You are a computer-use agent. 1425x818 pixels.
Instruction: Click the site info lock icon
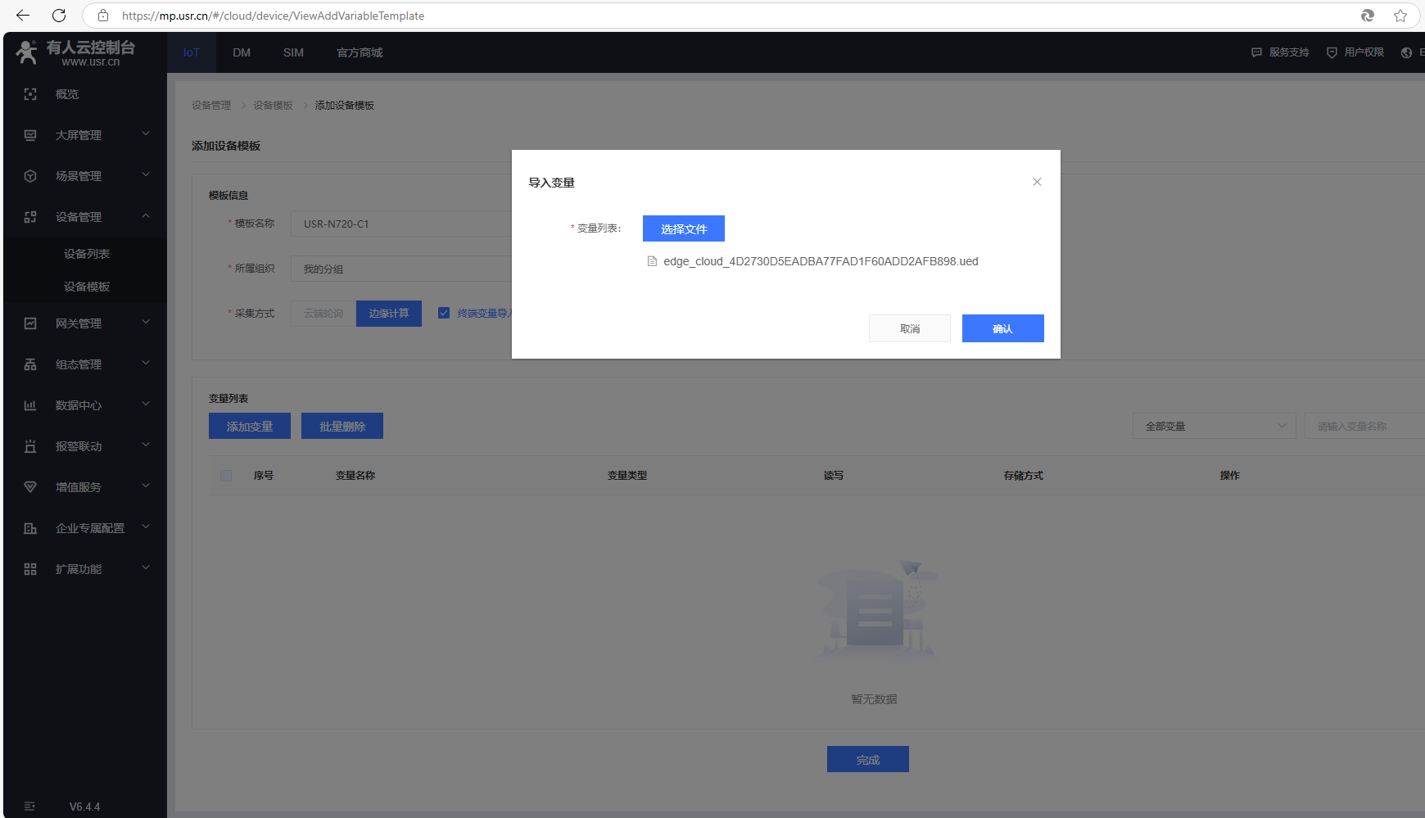pos(103,16)
